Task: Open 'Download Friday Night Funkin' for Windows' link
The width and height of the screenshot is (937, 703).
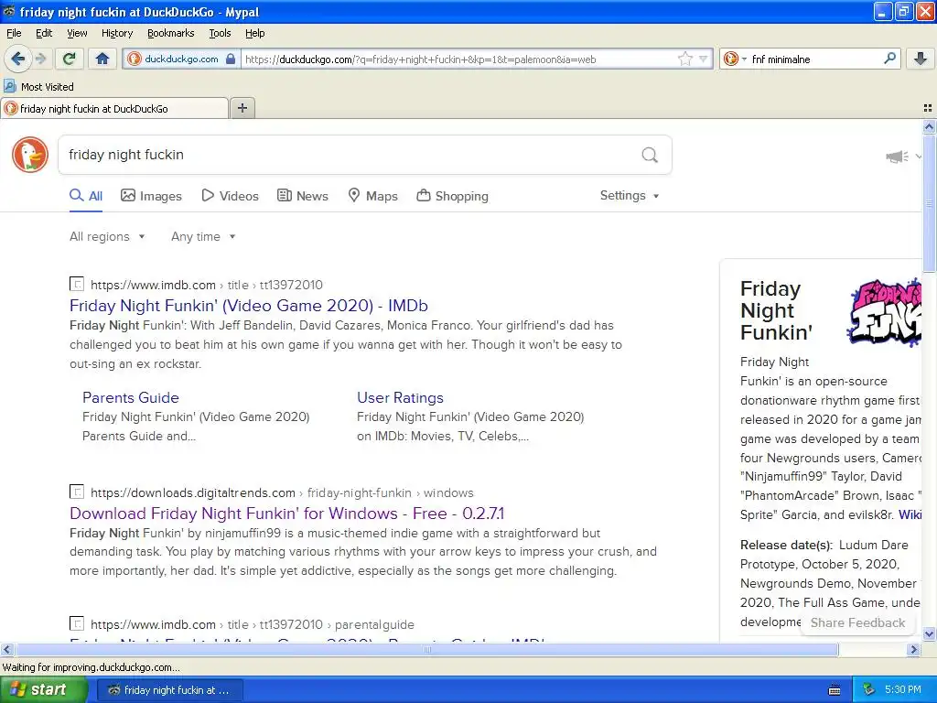Action: point(286,514)
